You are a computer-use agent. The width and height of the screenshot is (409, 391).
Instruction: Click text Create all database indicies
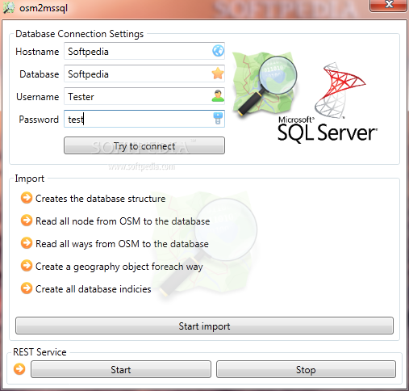click(94, 289)
